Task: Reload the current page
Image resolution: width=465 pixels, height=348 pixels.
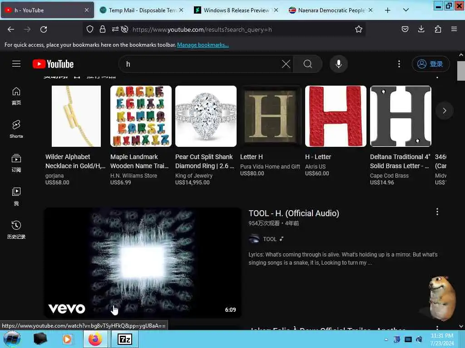Action: pos(44,29)
